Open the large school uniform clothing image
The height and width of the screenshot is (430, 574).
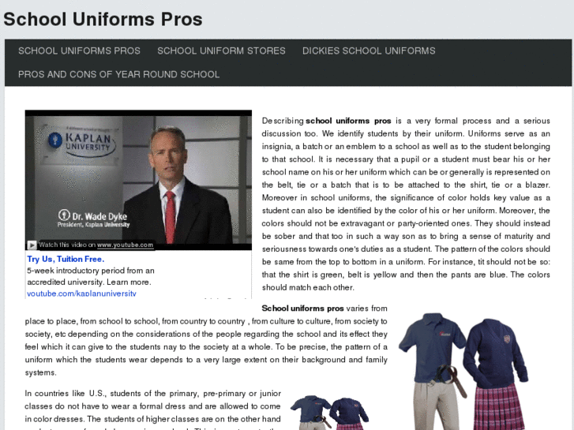[463, 371]
